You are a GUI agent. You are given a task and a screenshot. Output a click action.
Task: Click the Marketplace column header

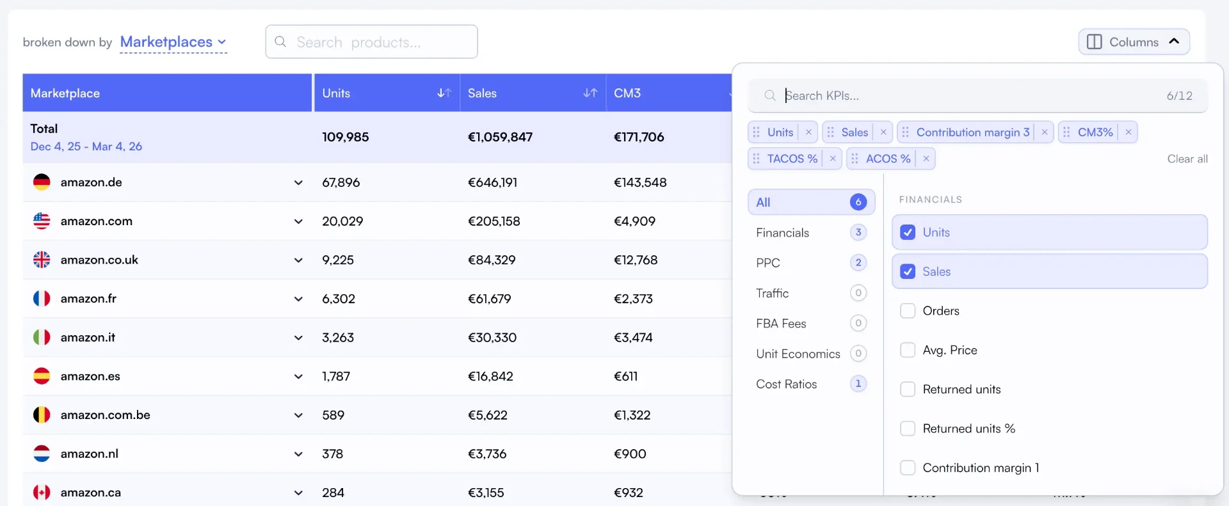[167, 93]
